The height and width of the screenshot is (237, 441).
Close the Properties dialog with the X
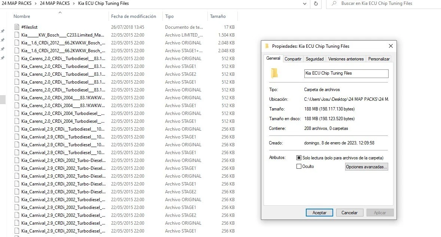pyautogui.click(x=391, y=46)
